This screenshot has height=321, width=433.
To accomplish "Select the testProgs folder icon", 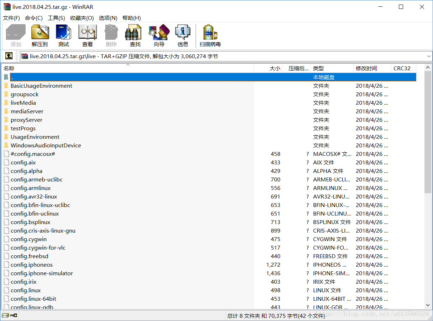I will pyautogui.click(x=6, y=128).
